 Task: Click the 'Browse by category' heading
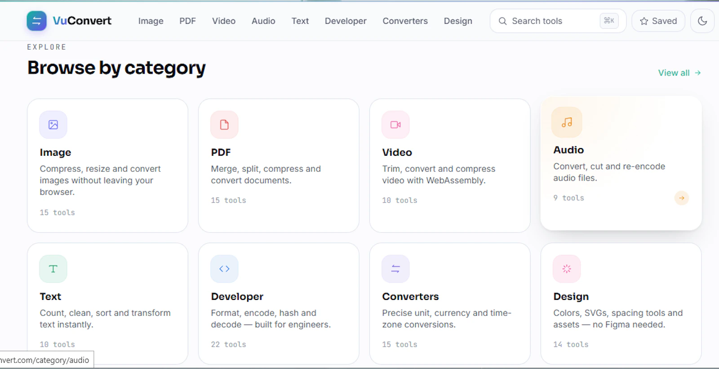116,68
